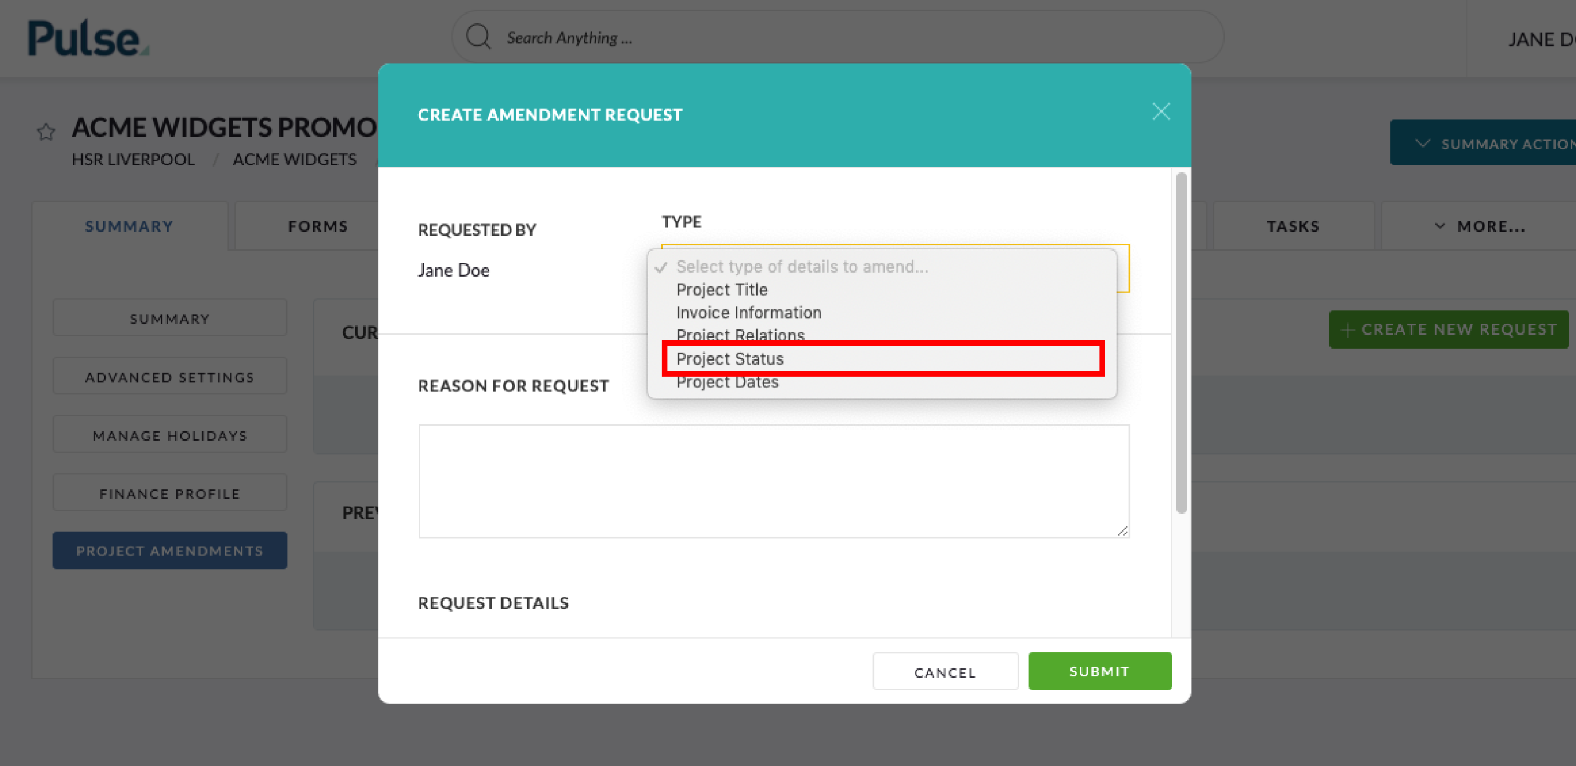
Task: Cancel the amendment request
Action: pos(945,672)
